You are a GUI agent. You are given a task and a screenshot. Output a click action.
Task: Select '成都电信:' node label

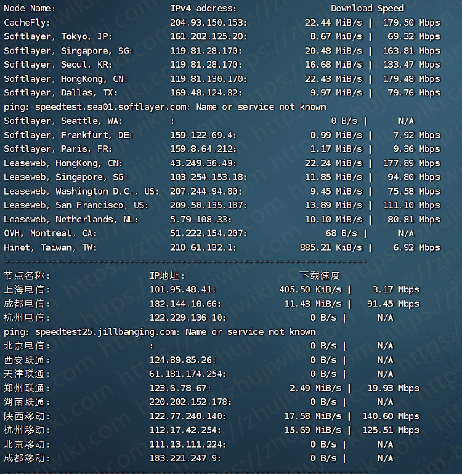26,304
